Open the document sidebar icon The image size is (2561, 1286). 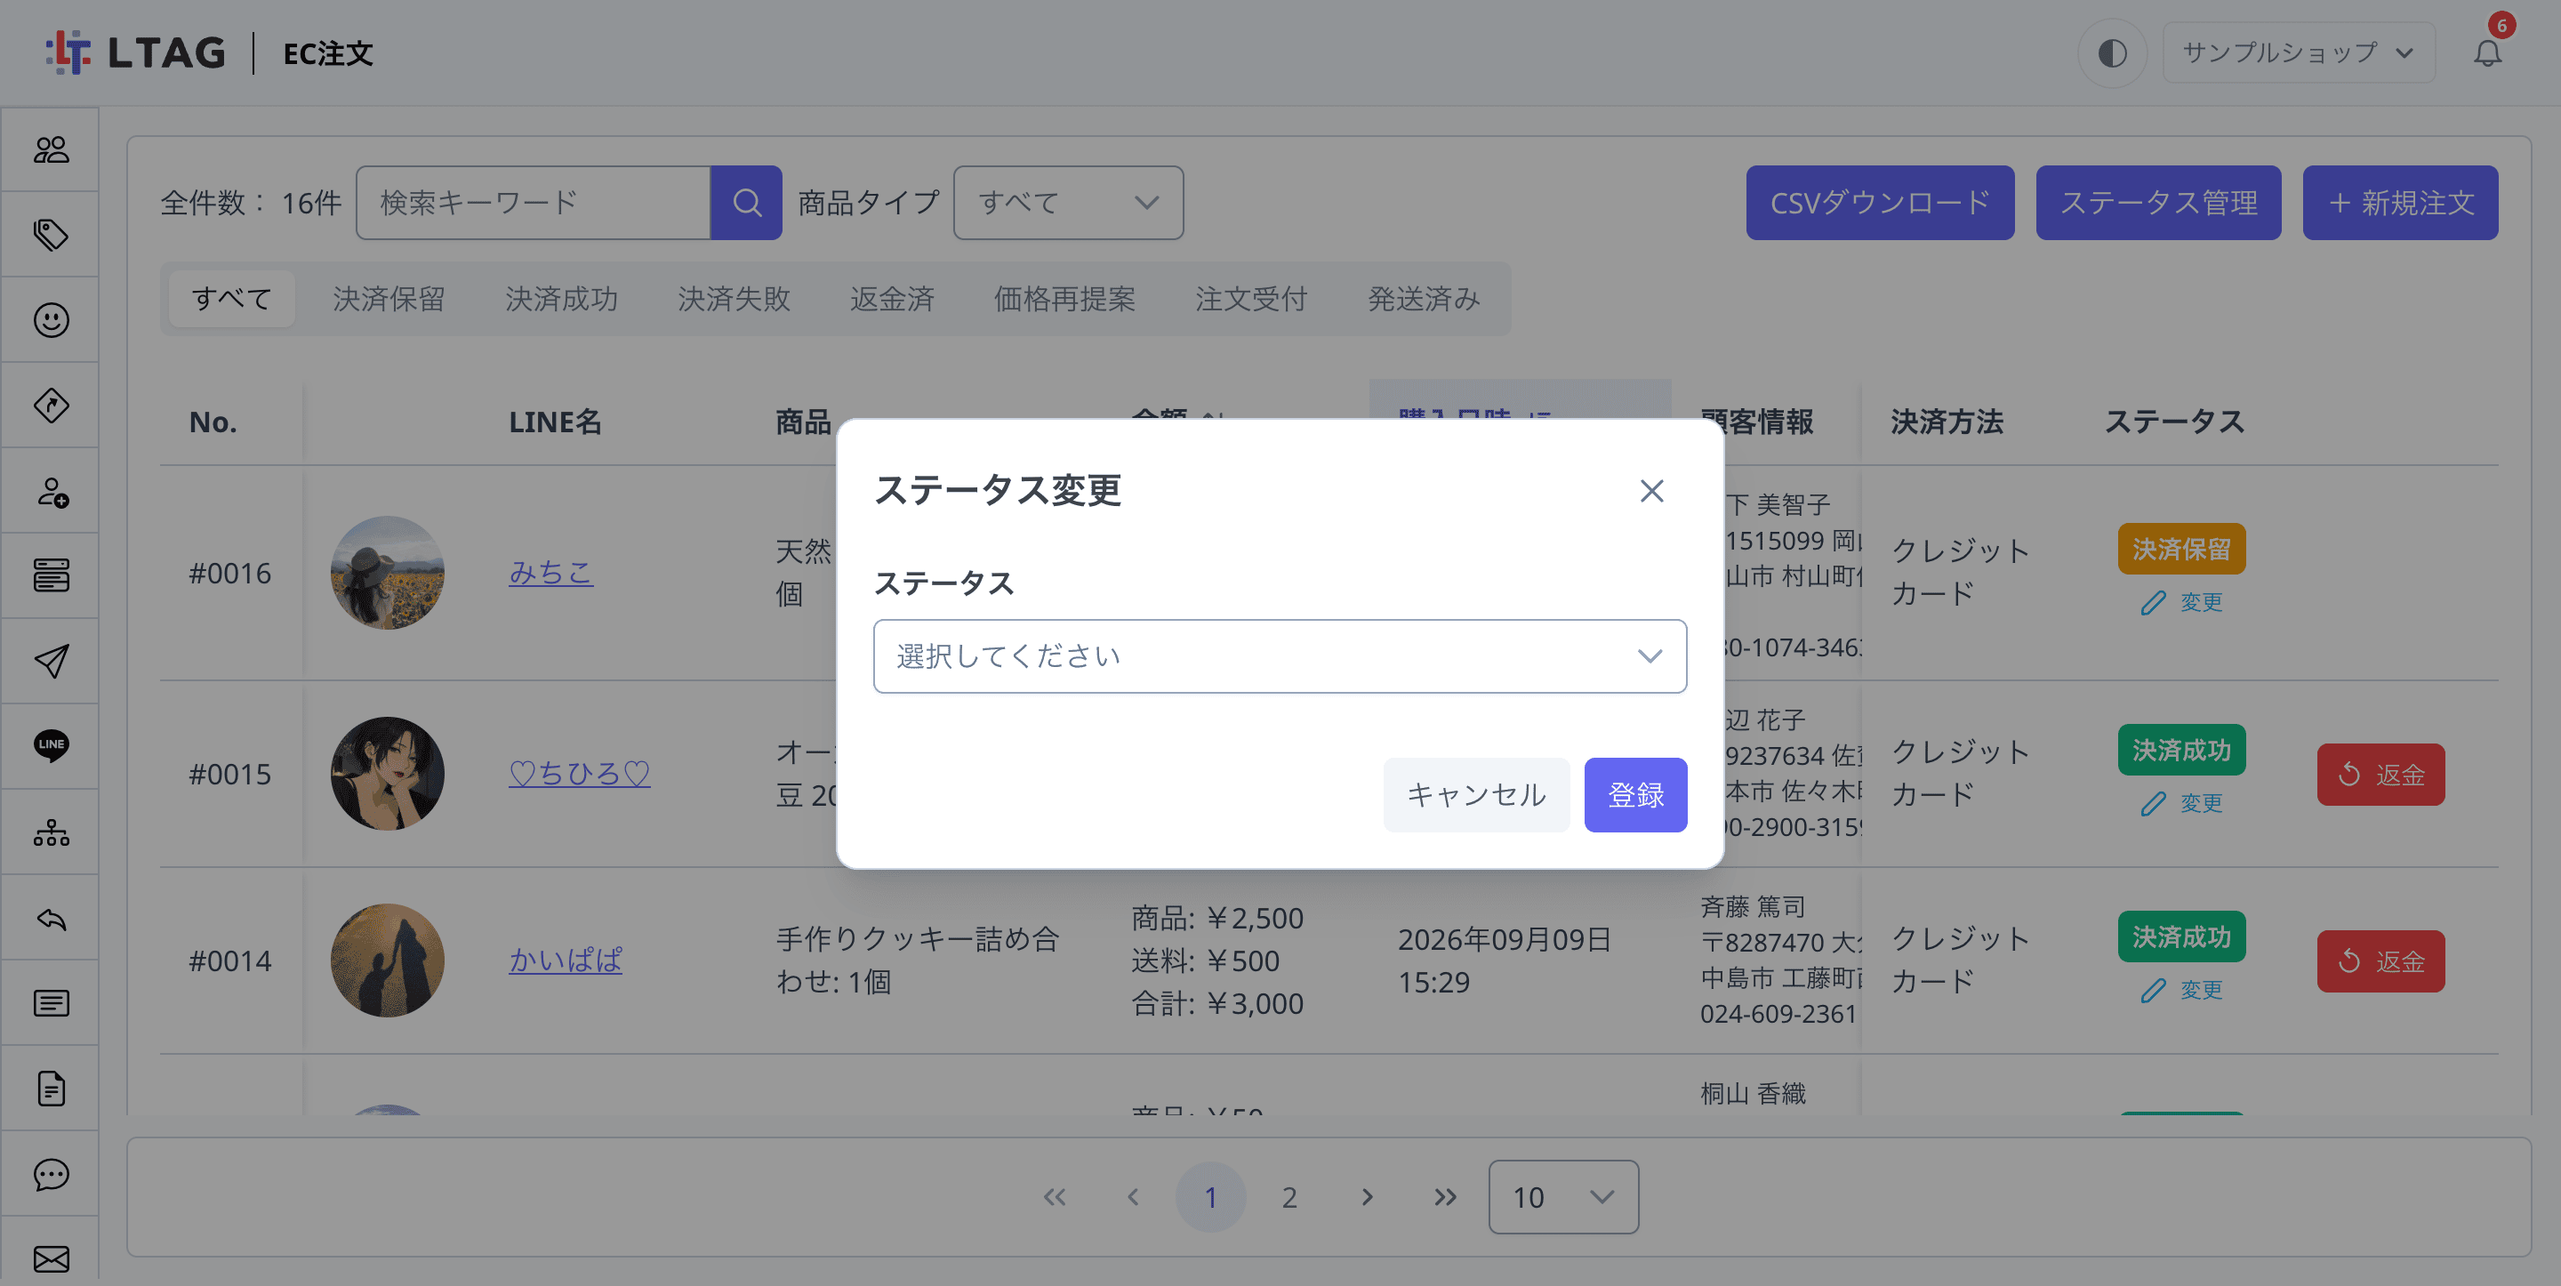(51, 1088)
